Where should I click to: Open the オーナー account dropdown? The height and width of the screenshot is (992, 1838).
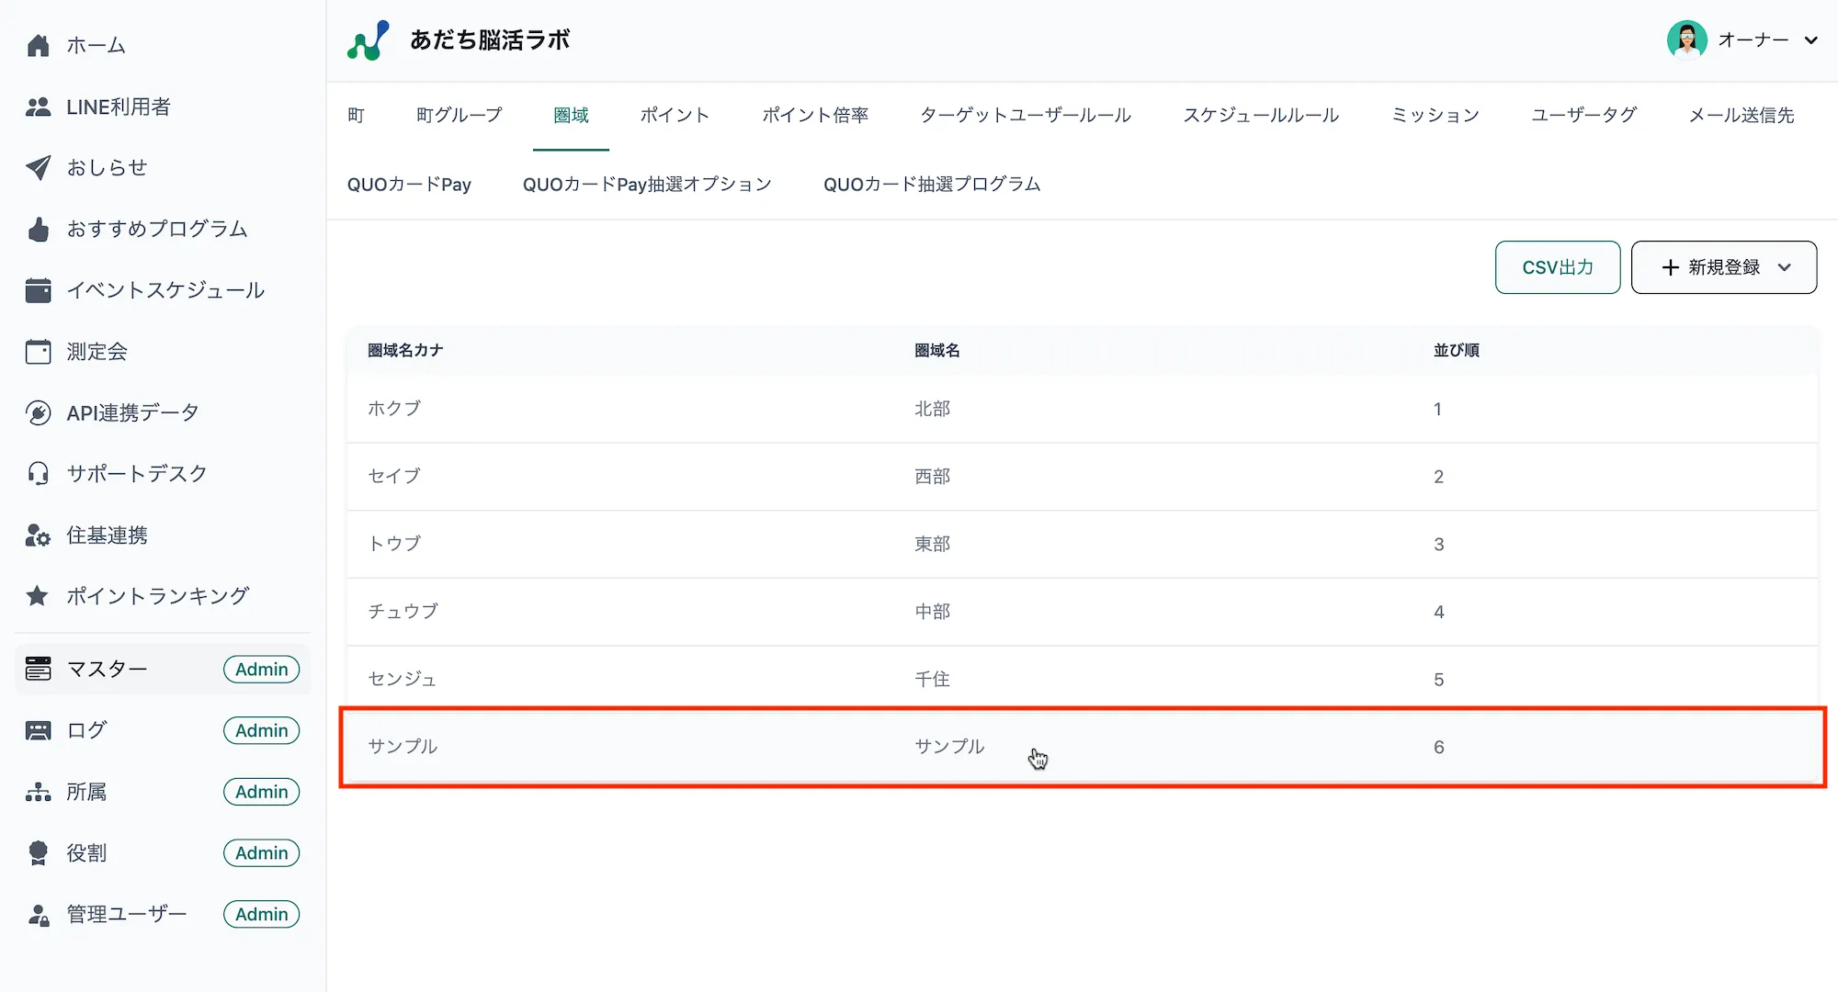tap(1753, 39)
